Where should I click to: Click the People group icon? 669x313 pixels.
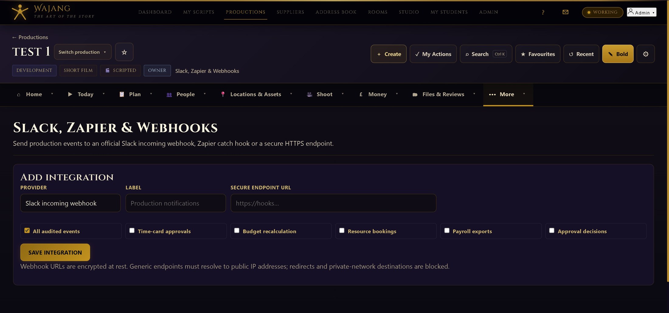(169, 95)
